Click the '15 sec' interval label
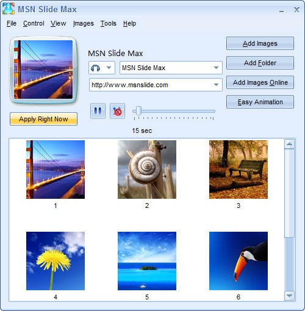Image resolution: width=305 pixels, height=311 pixels. [x=142, y=130]
